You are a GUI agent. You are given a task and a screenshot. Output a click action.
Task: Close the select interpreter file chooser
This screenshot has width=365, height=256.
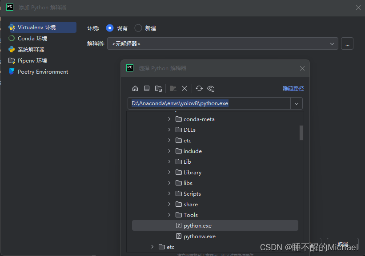pyautogui.click(x=302, y=68)
